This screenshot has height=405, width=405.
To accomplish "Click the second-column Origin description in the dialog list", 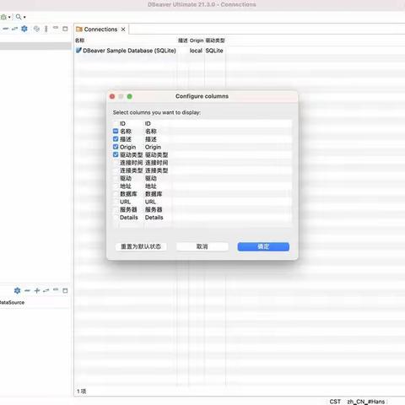I will tap(153, 147).
